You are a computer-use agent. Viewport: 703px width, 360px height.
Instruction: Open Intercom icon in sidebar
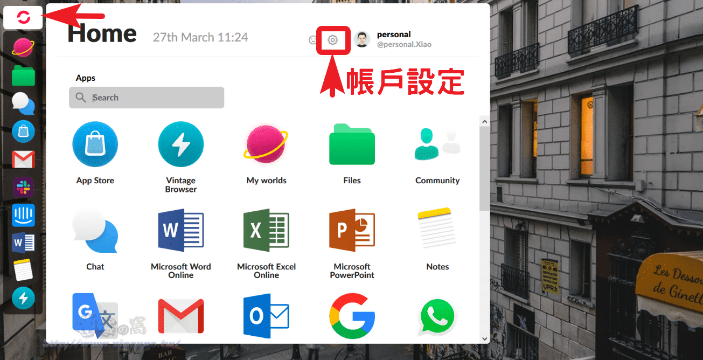pos(23,214)
